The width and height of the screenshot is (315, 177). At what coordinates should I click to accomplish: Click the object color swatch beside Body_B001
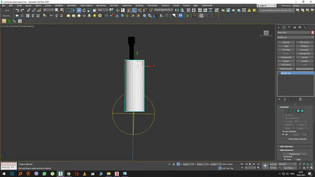pos(313,33)
